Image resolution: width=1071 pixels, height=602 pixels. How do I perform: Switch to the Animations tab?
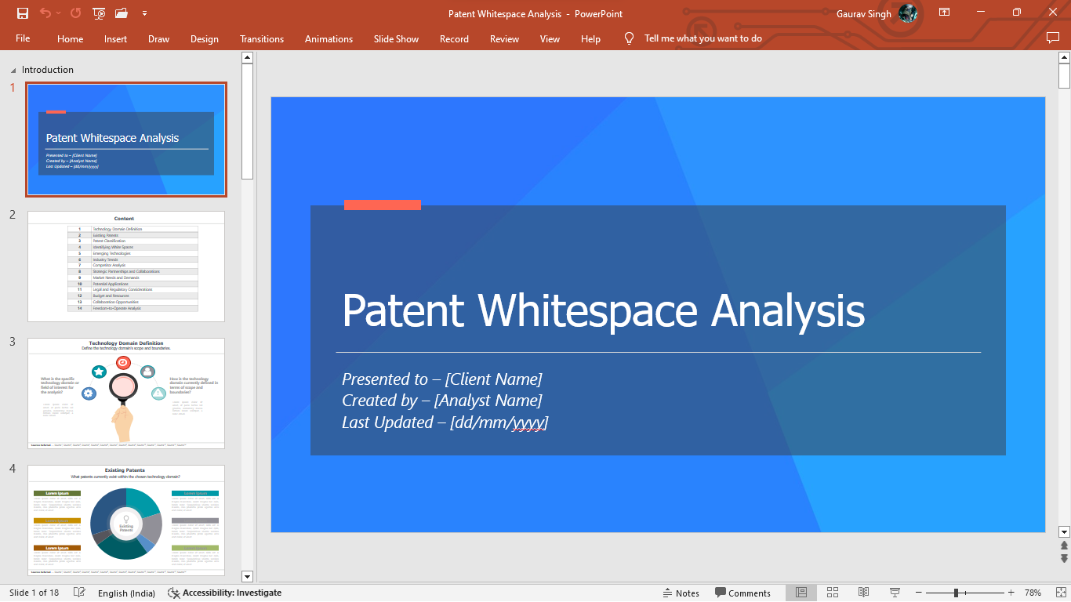(x=329, y=38)
